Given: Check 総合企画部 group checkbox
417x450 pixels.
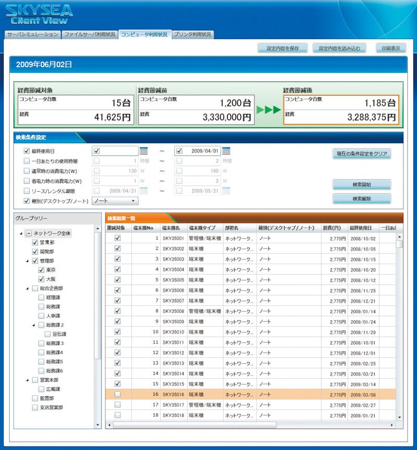Looking at the screenshot, I should click(x=35, y=288).
